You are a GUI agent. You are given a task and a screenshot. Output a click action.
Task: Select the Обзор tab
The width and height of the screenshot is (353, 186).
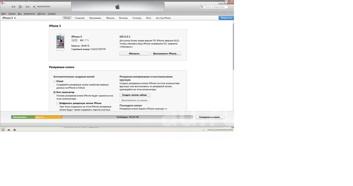(x=67, y=18)
